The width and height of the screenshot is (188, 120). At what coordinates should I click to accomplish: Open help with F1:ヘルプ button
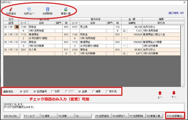32,116
